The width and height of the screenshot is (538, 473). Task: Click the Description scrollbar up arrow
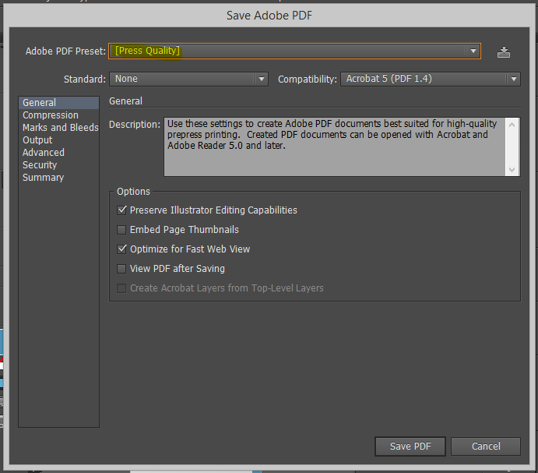(x=512, y=125)
